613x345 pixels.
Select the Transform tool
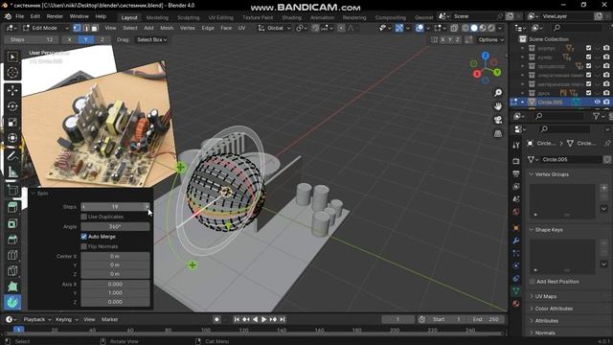click(x=12, y=138)
